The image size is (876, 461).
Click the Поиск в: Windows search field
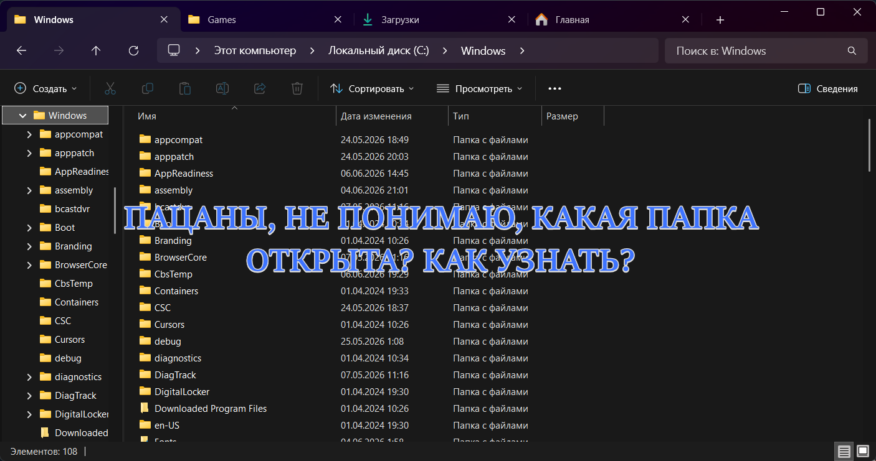point(766,51)
